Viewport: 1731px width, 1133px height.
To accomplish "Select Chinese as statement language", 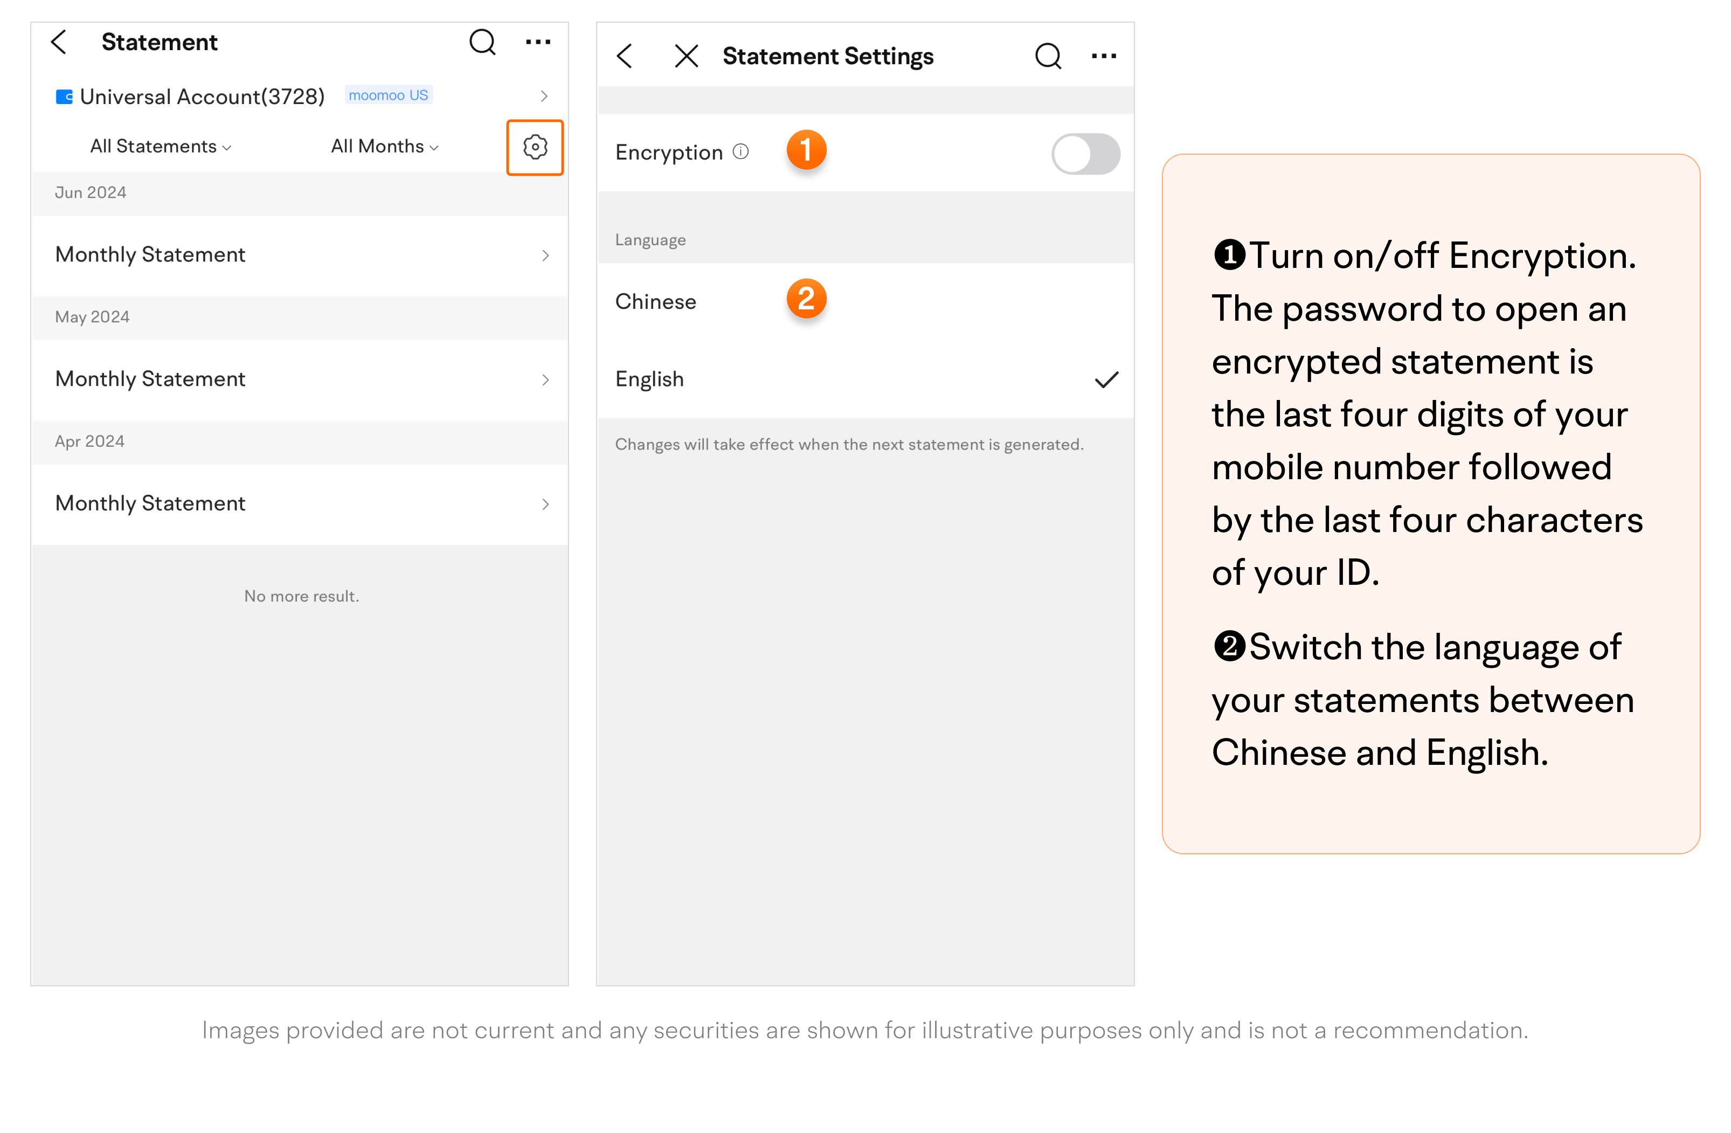I will point(865,301).
